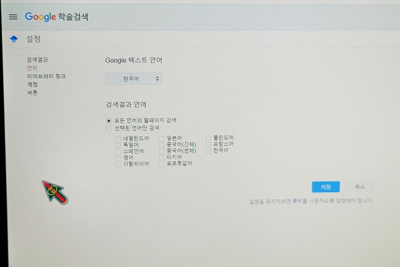Click the Google 텍스트 언어 heading
The height and width of the screenshot is (267, 400).
coord(134,60)
